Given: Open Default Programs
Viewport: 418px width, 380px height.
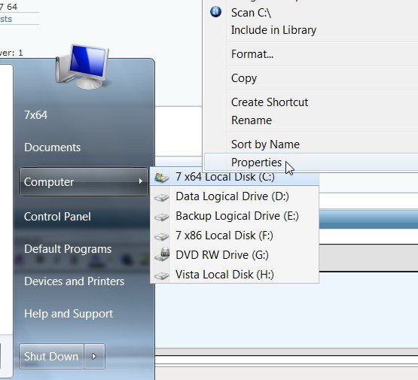Looking at the screenshot, I should tap(68, 249).
